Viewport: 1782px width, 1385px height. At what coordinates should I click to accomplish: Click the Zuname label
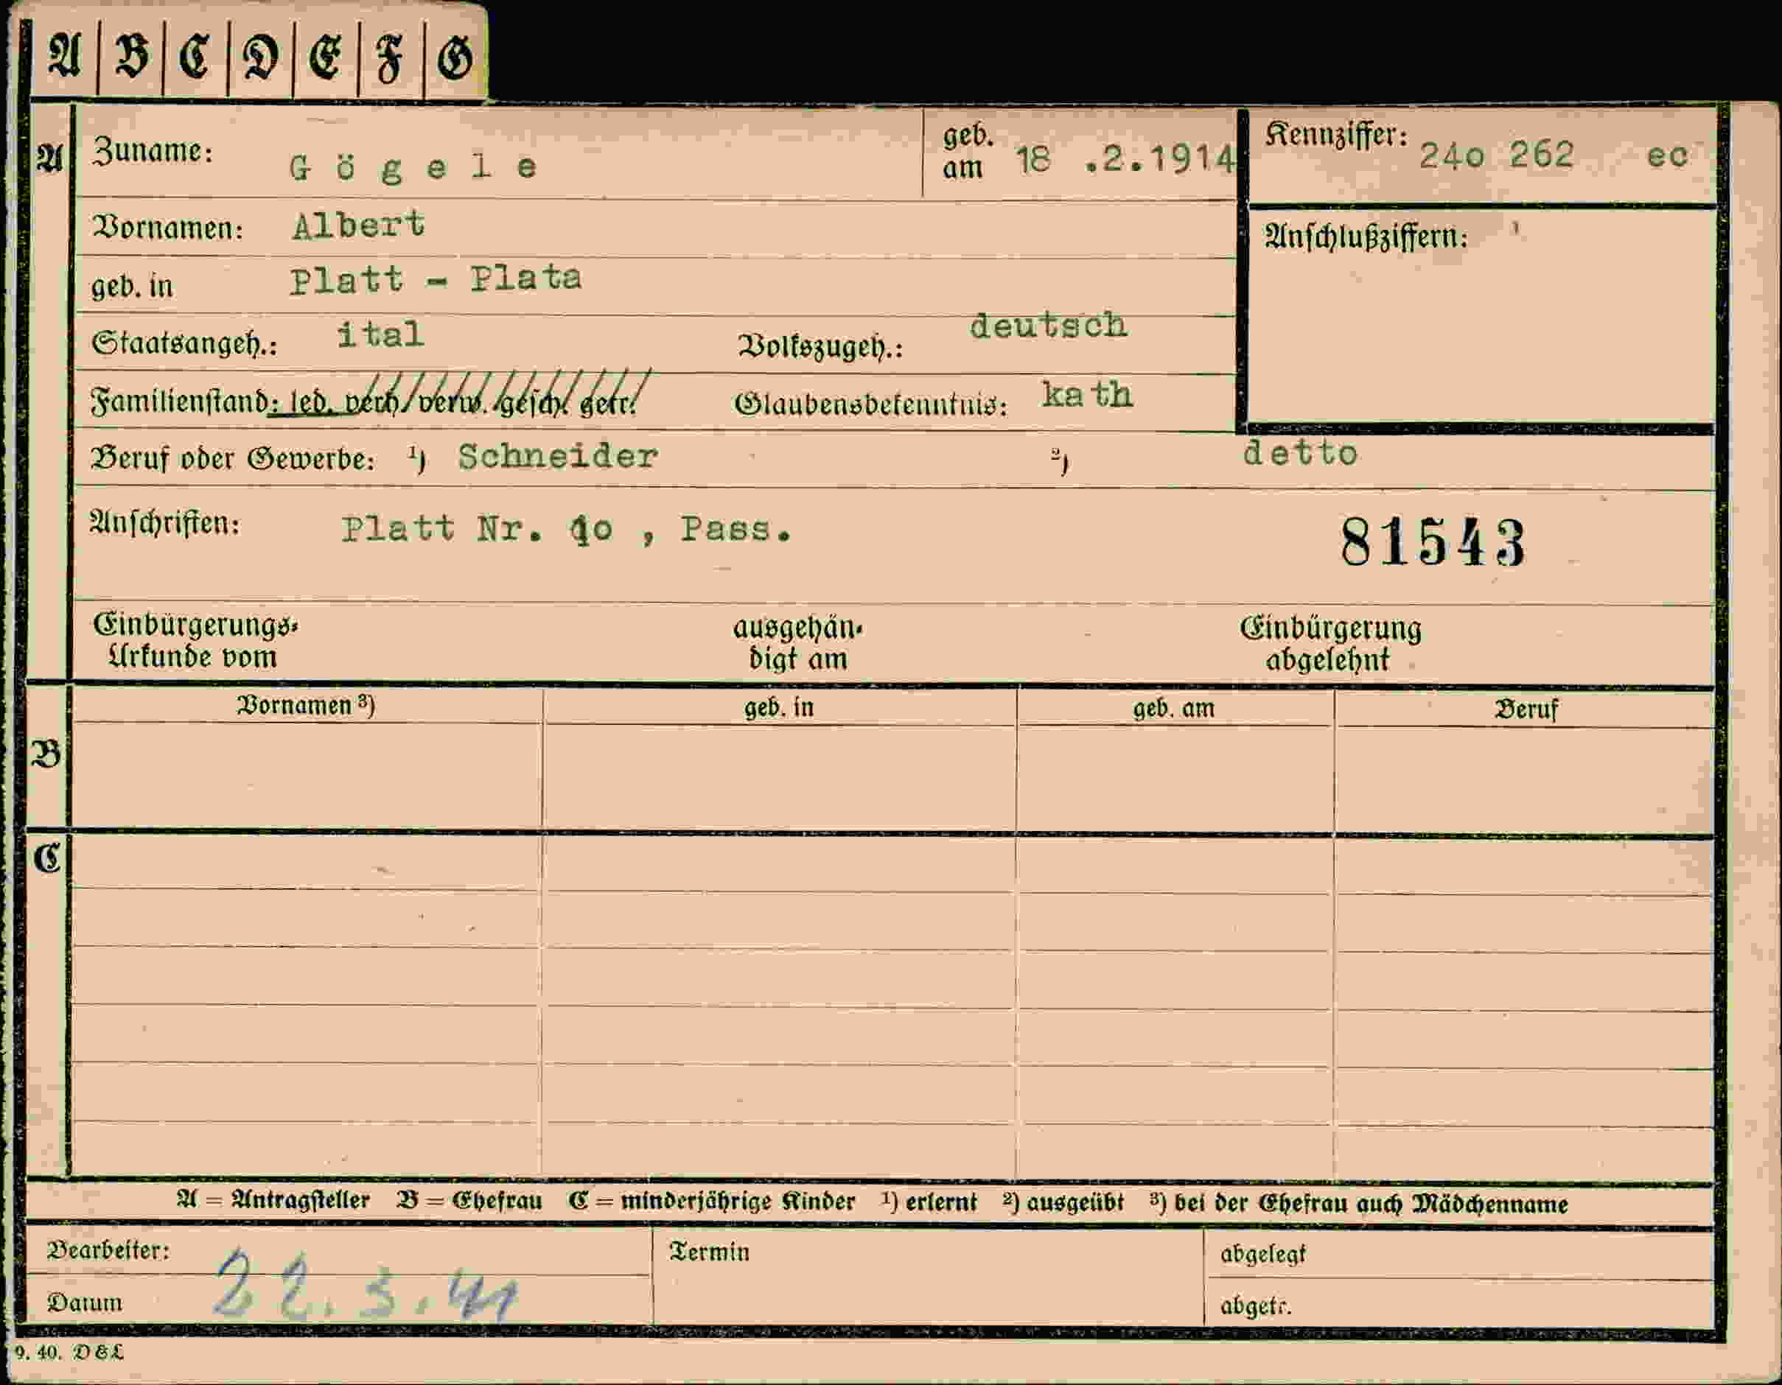[153, 151]
